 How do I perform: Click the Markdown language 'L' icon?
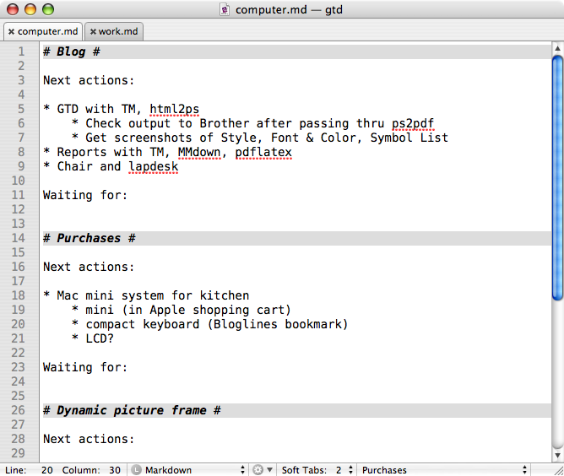click(x=136, y=470)
